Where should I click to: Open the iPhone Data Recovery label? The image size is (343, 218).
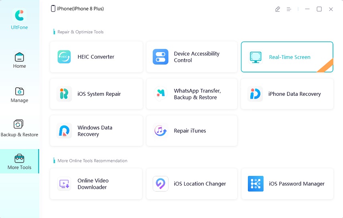coord(294,94)
